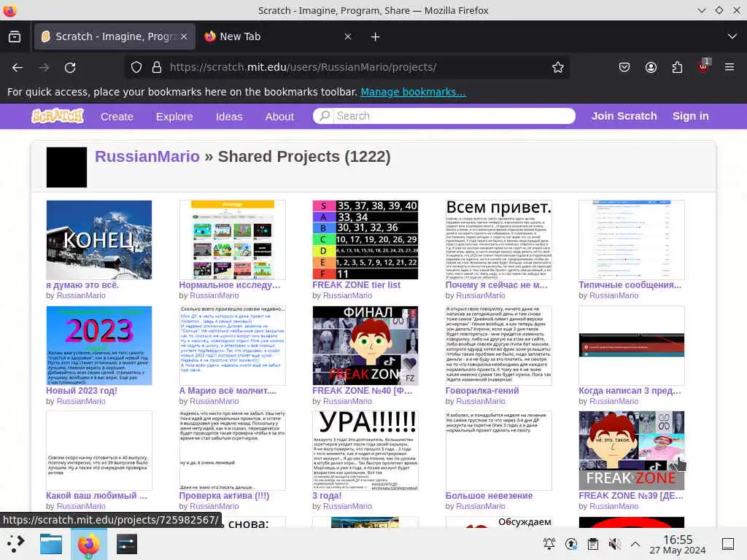Image resolution: width=747 pixels, height=560 pixels.
Task: Switch to the Scratch tab
Action: point(115,36)
